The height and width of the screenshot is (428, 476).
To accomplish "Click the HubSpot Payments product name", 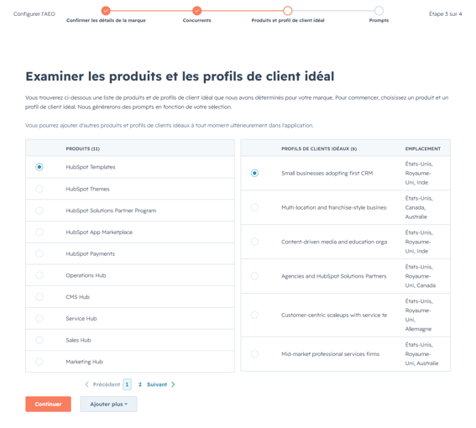I will tap(90, 253).
